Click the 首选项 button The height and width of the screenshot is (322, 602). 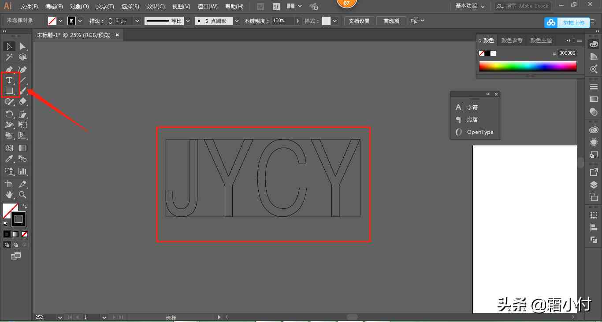pos(391,21)
